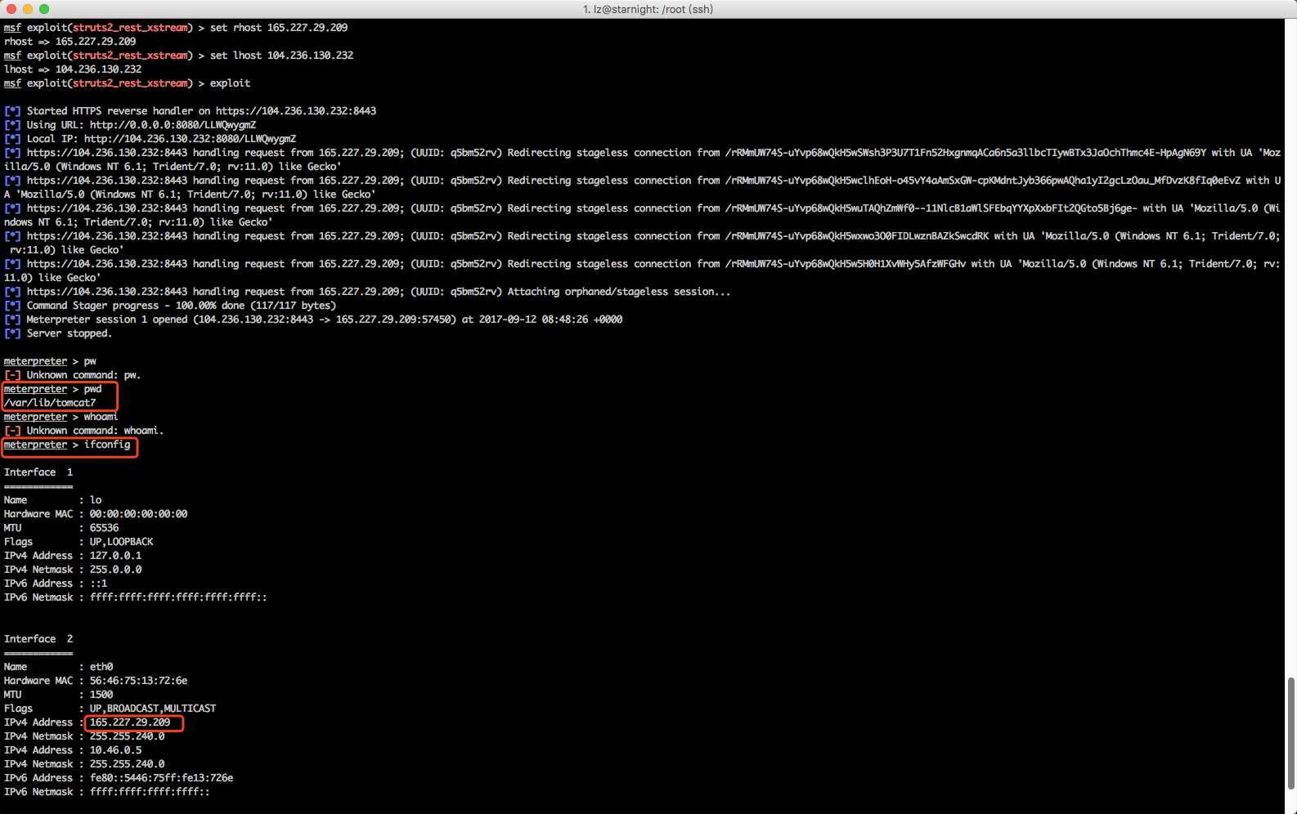The width and height of the screenshot is (1297, 814).
Task: Click the '/var/lib/tomcat7' output path
Action: pos(50,403)
